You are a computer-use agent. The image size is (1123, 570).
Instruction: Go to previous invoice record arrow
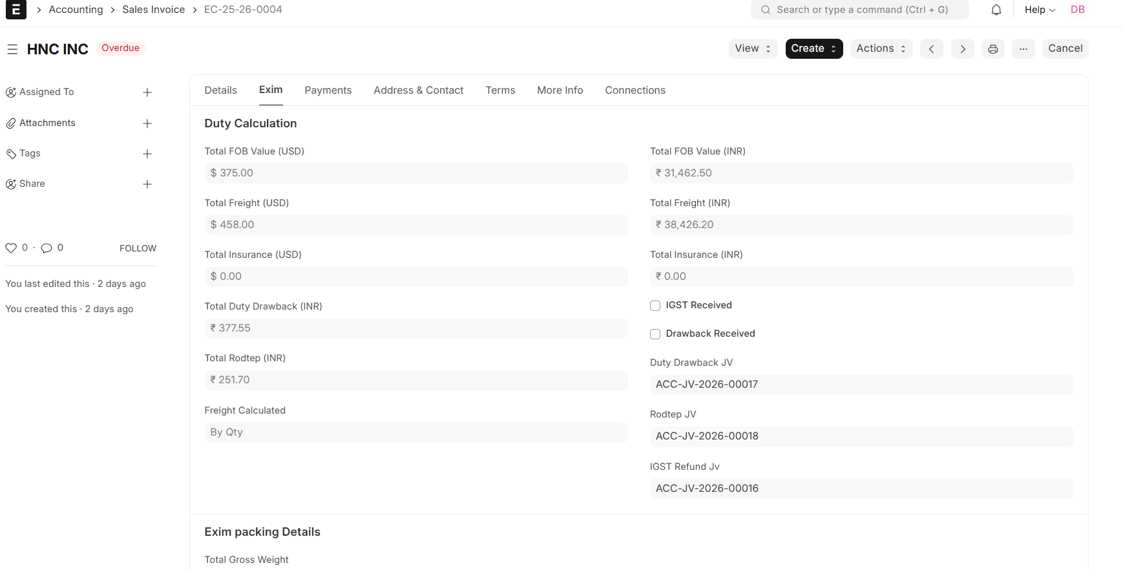931,49
